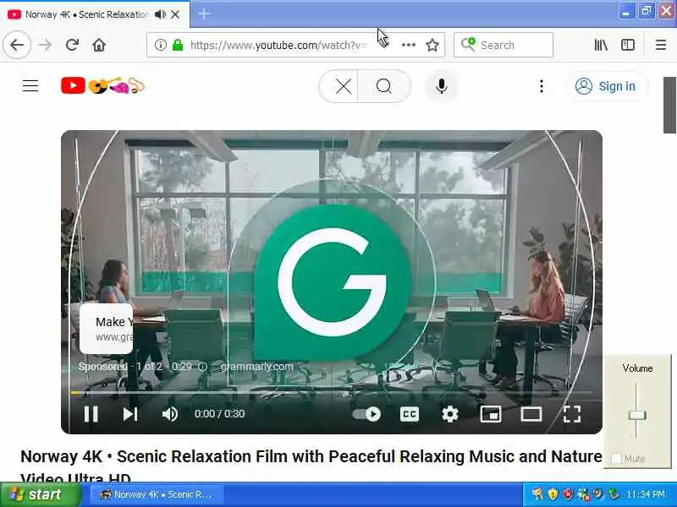Go back using the browser back arrow

17,45
